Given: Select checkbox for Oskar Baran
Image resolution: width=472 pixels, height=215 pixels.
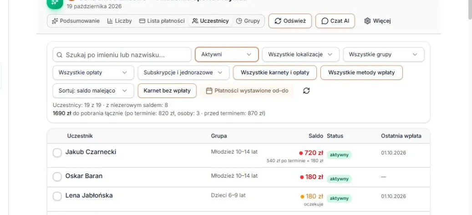Looking at the screenshot, I should 57,177.
